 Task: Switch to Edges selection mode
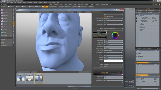(x=24, y=7)
